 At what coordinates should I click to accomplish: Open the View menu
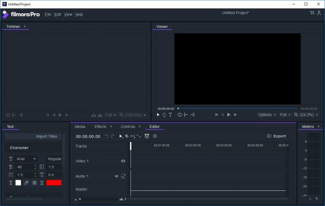68,15
